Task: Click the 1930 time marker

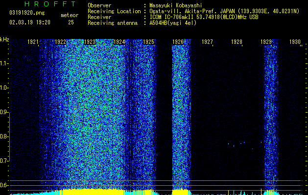Action: [295, 42]
